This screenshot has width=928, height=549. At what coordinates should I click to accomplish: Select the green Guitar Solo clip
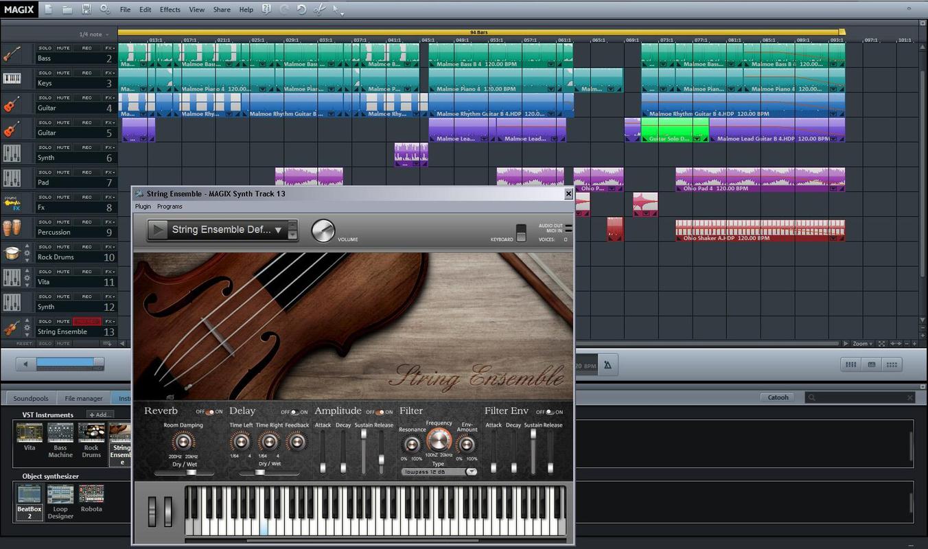coord(675,130)
